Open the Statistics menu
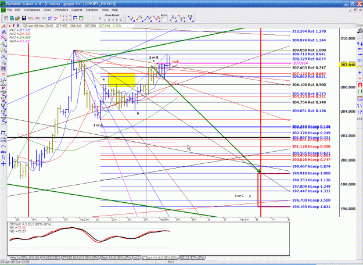 92,10
